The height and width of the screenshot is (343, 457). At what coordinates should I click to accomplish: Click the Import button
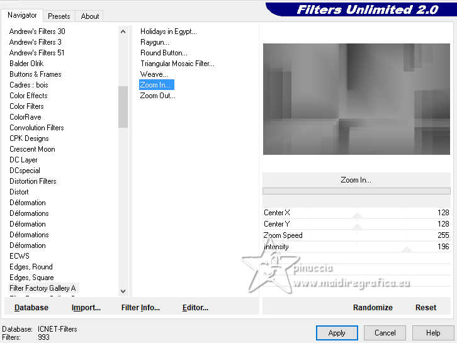click(86, 308)
